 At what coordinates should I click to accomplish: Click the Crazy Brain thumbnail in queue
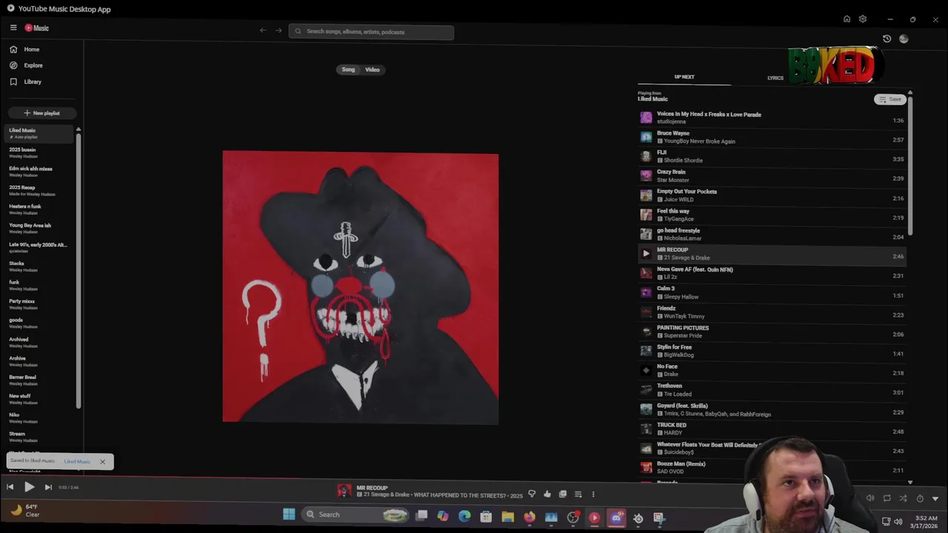click(x=646, y=175)
